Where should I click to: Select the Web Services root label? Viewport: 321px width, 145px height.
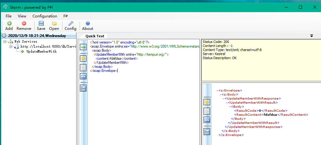[26, 42]
